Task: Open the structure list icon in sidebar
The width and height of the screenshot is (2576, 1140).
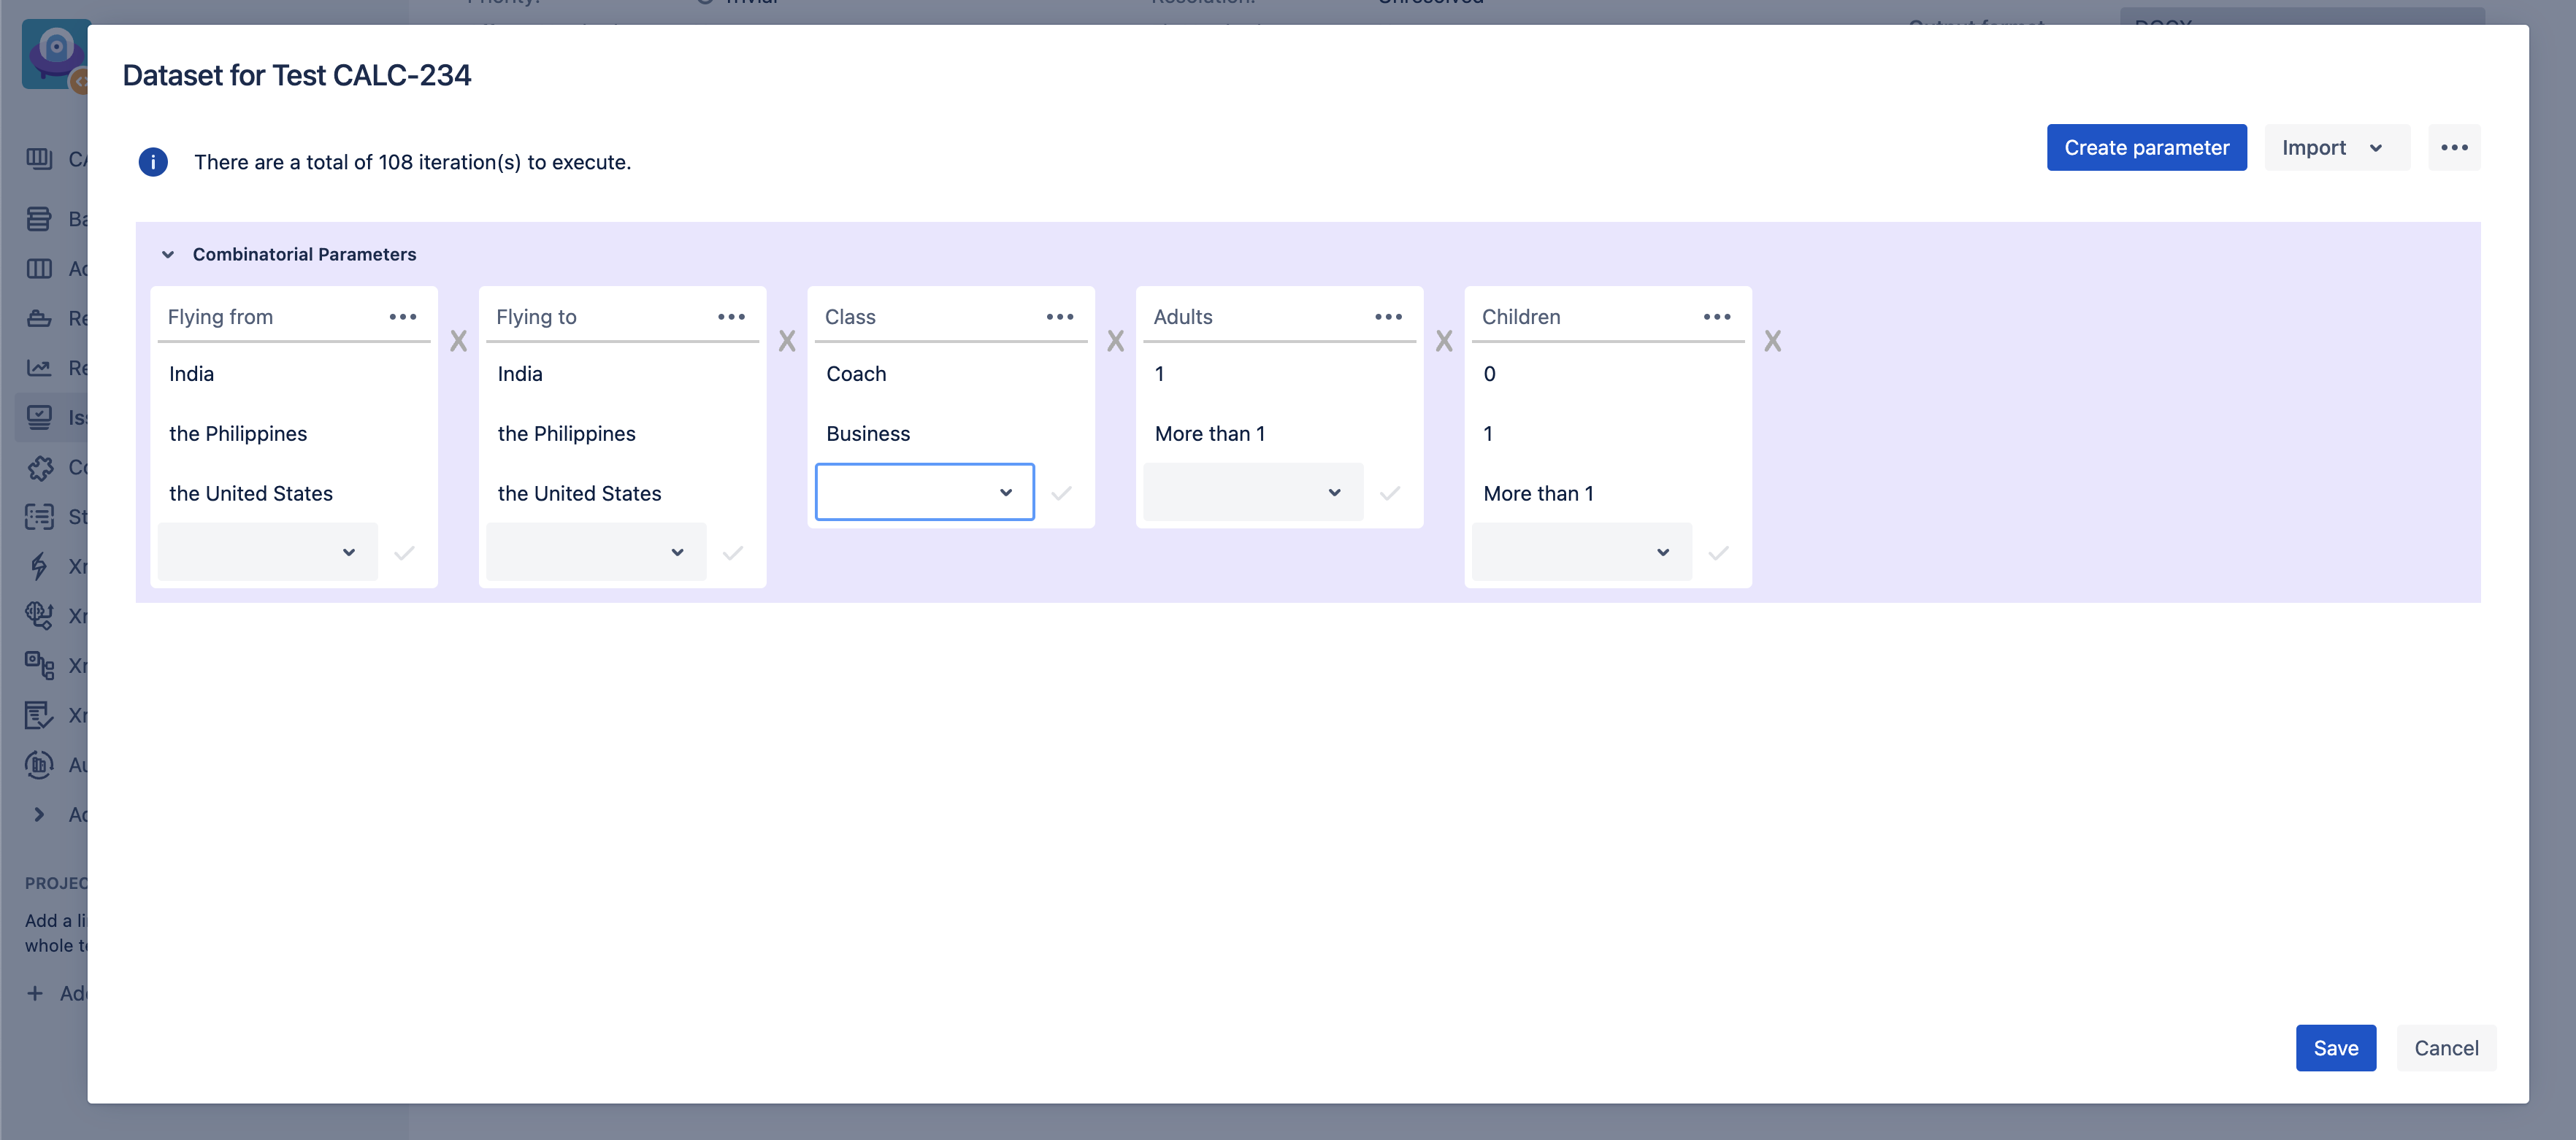Action: coord(39,517)
